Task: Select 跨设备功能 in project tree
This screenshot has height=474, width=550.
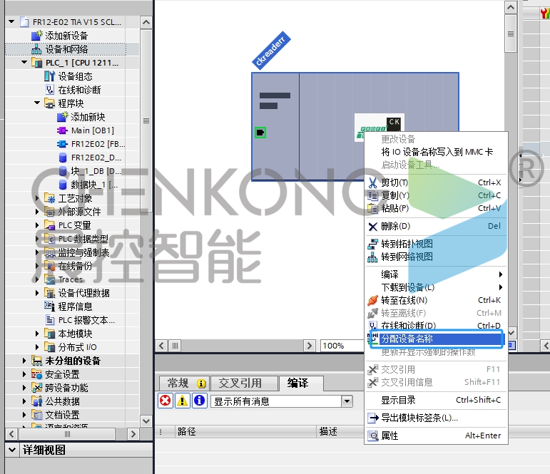Action: tap(66, 388)
